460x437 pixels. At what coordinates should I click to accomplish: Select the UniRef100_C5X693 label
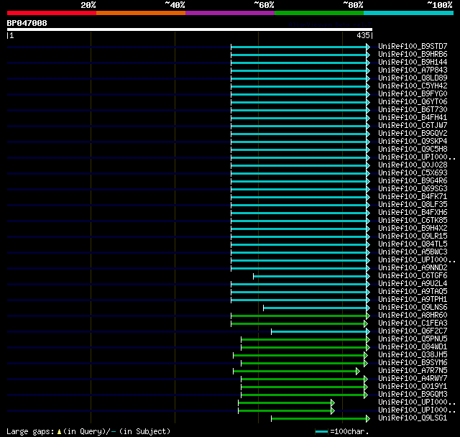[413, 173]
